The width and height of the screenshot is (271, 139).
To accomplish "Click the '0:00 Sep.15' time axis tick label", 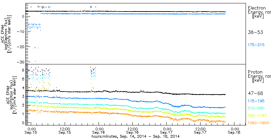I will pos(32,131).
